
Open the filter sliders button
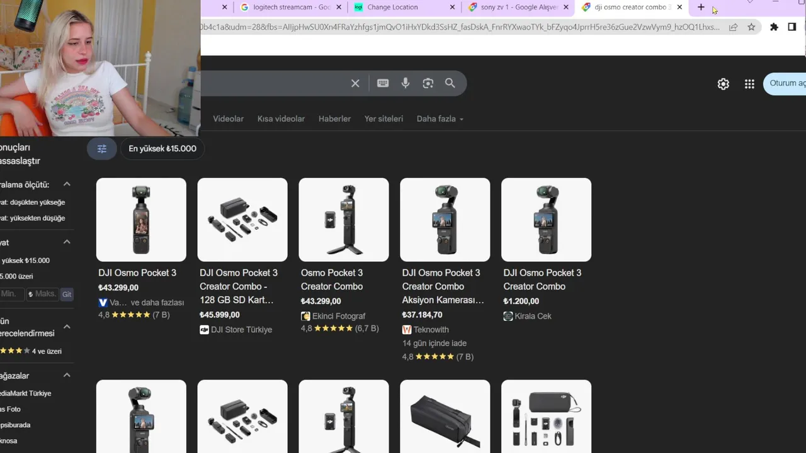(x=102, y=148)
